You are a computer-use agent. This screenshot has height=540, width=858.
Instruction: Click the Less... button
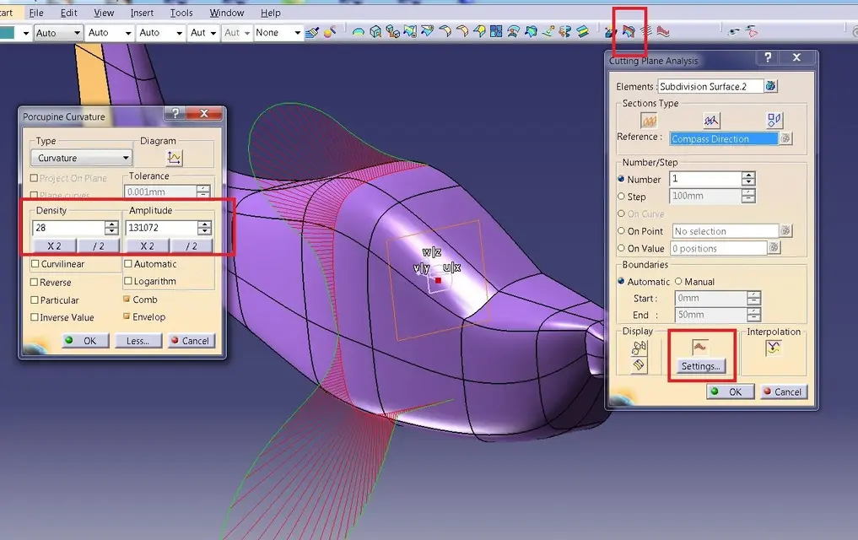point(138,340)
